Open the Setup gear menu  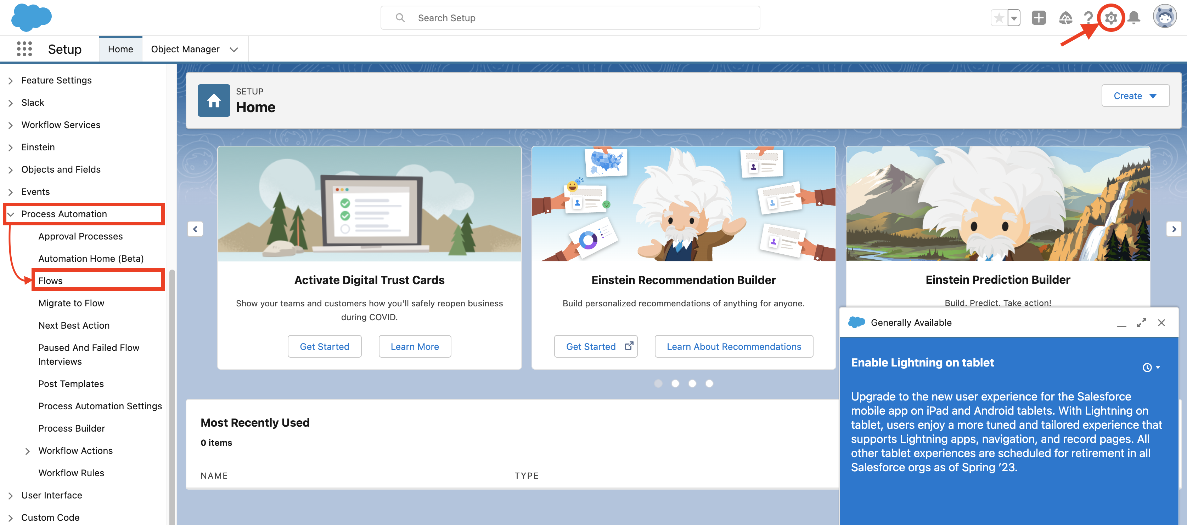point(1110,18)
